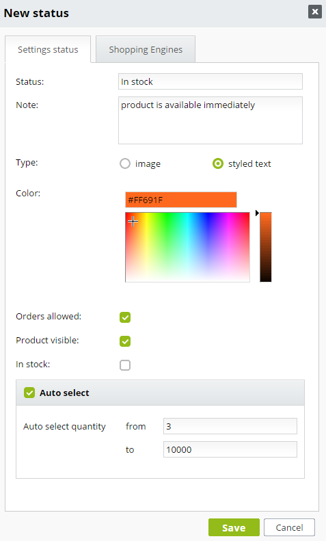Click into the Note text area

(x=210, y=120)
